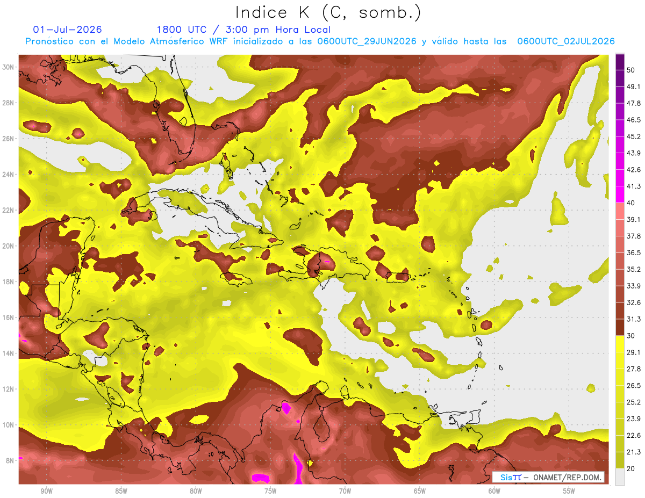Click the magenta swatch between 40 and 41.3
645x498 pixels.
620,194
